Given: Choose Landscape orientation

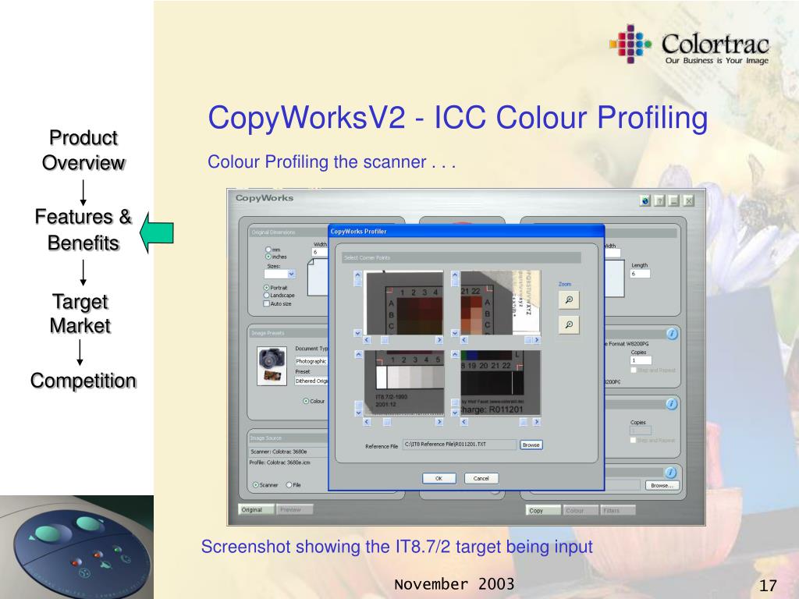Looking at the screenshot, I should pos(266,295).
